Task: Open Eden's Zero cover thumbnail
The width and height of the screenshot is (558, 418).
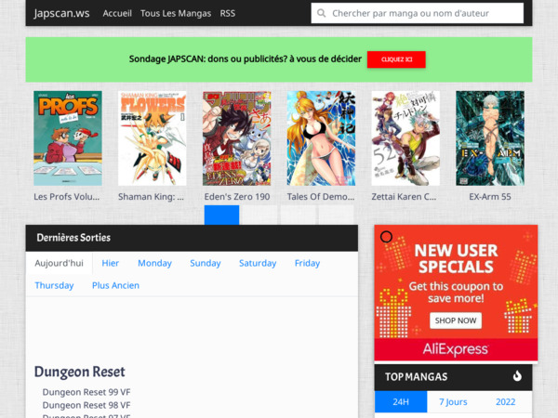Action: point(236,138)
